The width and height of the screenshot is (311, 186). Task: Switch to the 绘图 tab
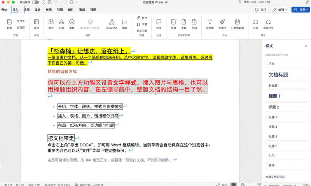[26, 10]
